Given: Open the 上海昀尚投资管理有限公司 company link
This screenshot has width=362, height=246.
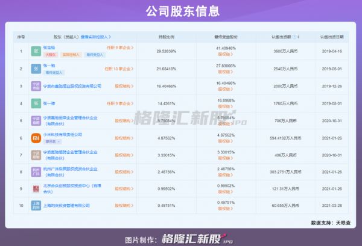Looking at the screenshot, I should (68, 206).
